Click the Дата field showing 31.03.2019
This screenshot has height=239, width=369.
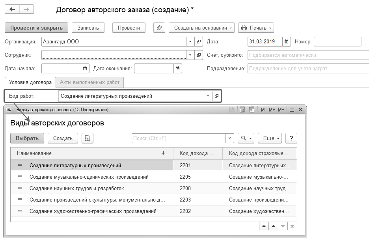tap(265, 42)
